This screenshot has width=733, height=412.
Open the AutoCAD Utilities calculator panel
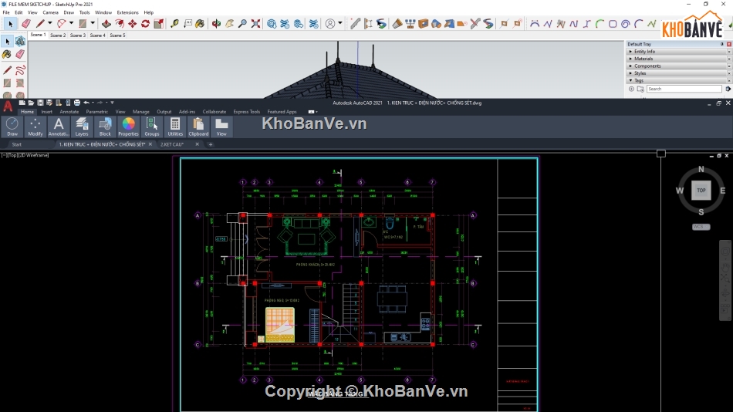click(x=175, y=127)
